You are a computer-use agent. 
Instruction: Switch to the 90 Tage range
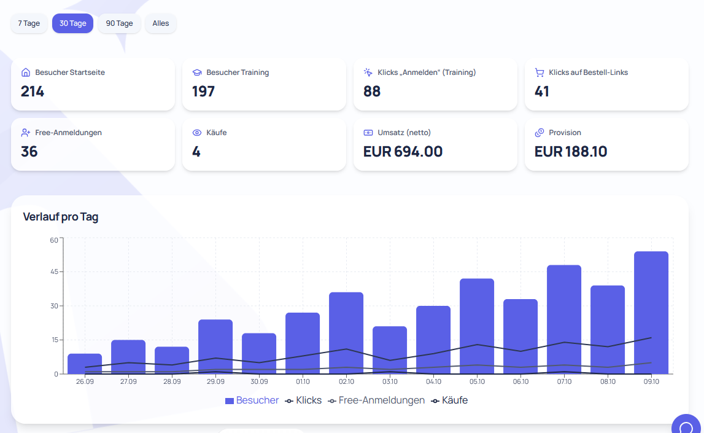pos(120,23)
